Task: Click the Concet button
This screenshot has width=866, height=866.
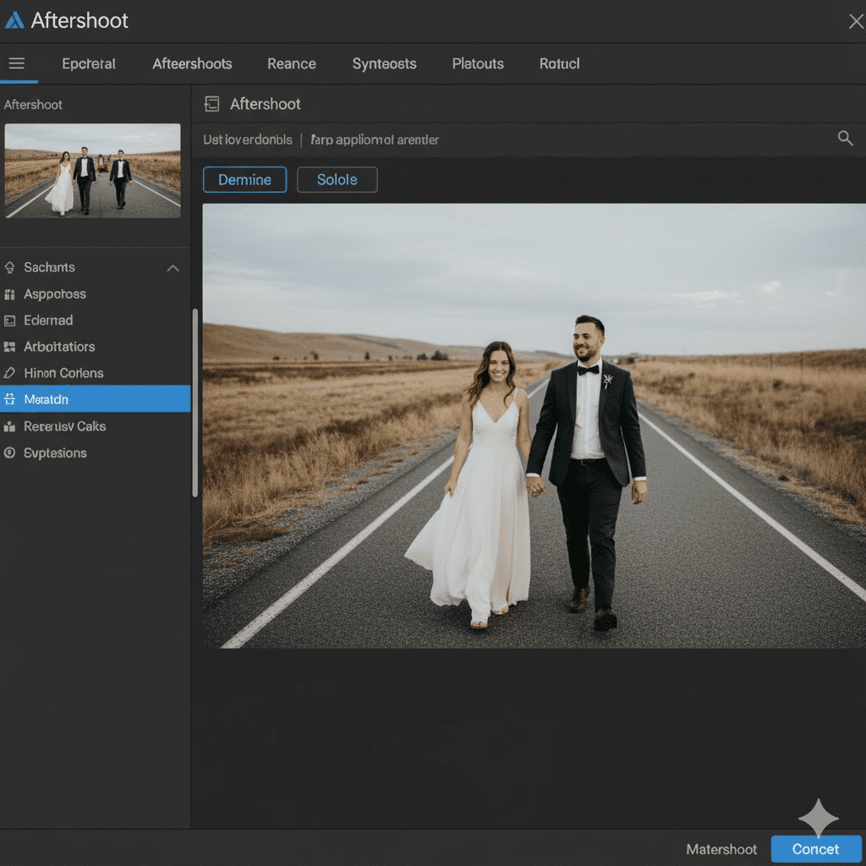Action: click(x=815, y=849)
